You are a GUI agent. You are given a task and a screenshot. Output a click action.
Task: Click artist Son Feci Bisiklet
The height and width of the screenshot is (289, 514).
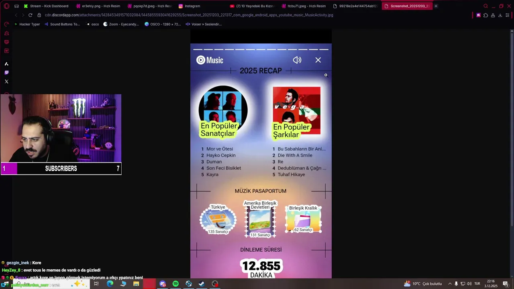[224, 168]
